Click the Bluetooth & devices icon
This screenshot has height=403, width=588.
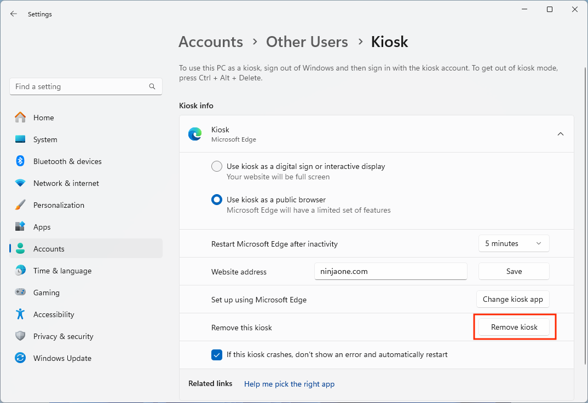(x=20, y=161)
